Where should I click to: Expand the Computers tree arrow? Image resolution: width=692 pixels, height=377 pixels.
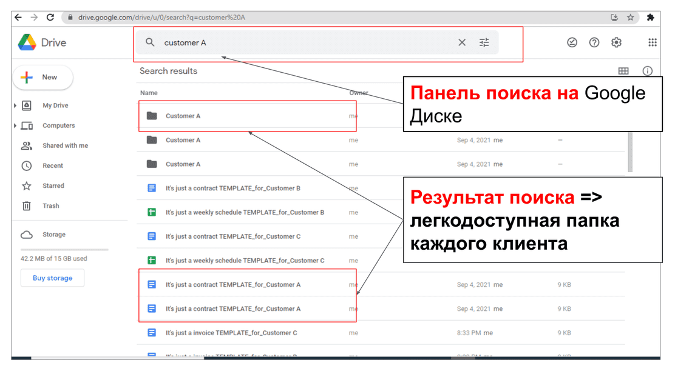(x=15, y=125)
